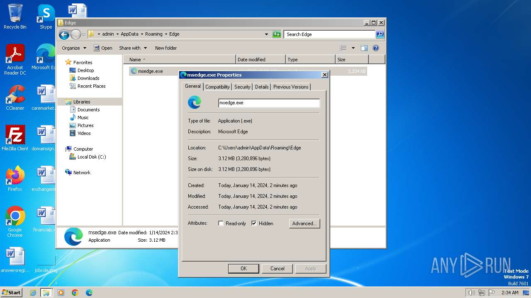Viewport: 531px width, 298px height.
Task: Click the Explorer Forward arrow button
Action: (x=76, y=34)
